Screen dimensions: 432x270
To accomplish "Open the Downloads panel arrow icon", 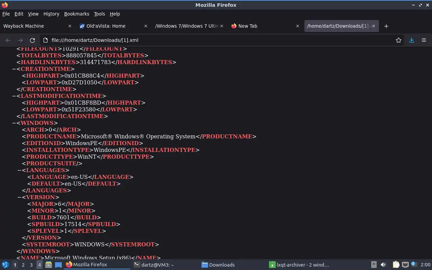I will (411, 40).
